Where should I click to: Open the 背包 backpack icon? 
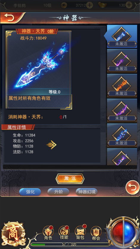[80, 233]
